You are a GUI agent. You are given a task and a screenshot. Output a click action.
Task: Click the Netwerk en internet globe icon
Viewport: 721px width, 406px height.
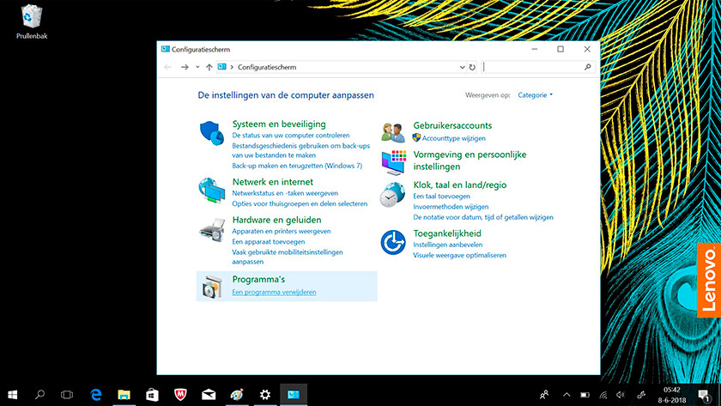211,190
